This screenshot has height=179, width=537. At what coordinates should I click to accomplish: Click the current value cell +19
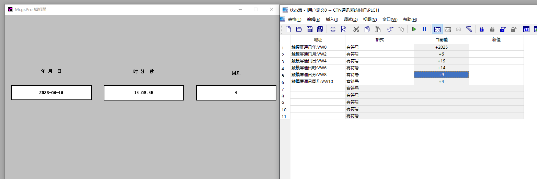pos(441,61)
